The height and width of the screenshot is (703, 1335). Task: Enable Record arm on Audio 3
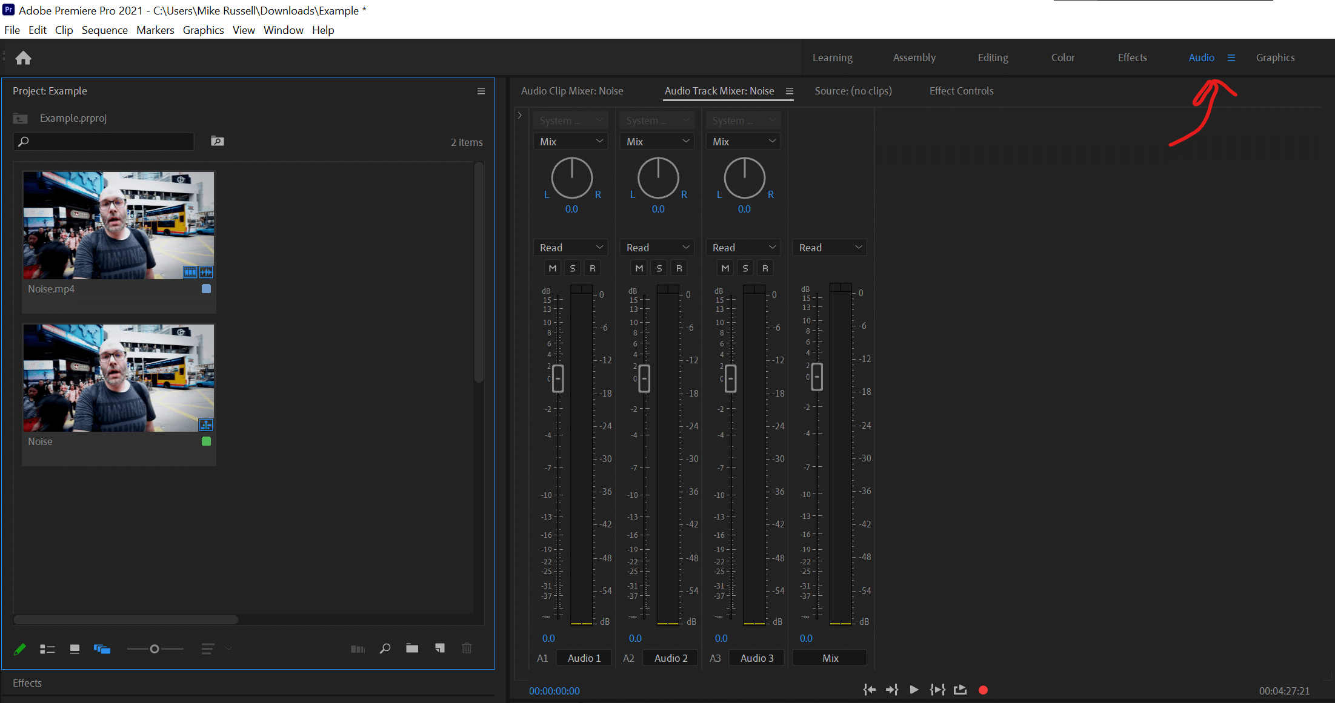[765, 267]
